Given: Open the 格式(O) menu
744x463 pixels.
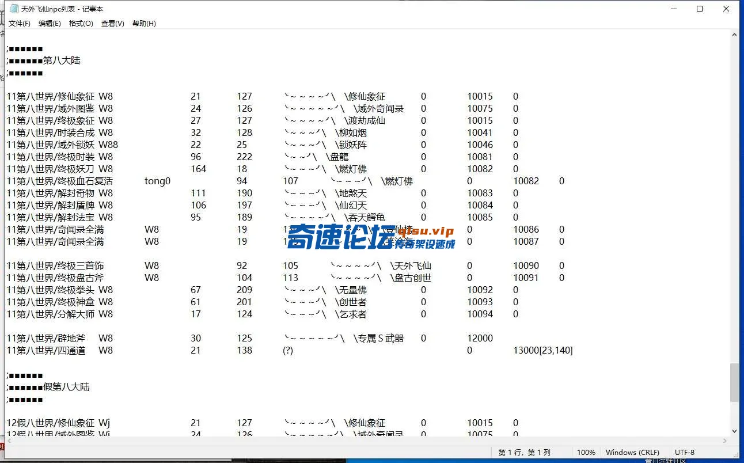Looking at the screenshot, I should click(x=81, y=24).
